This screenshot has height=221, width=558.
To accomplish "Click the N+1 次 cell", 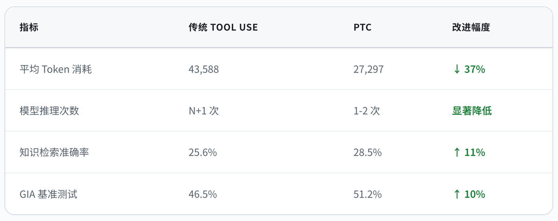I will coord(204,111).
